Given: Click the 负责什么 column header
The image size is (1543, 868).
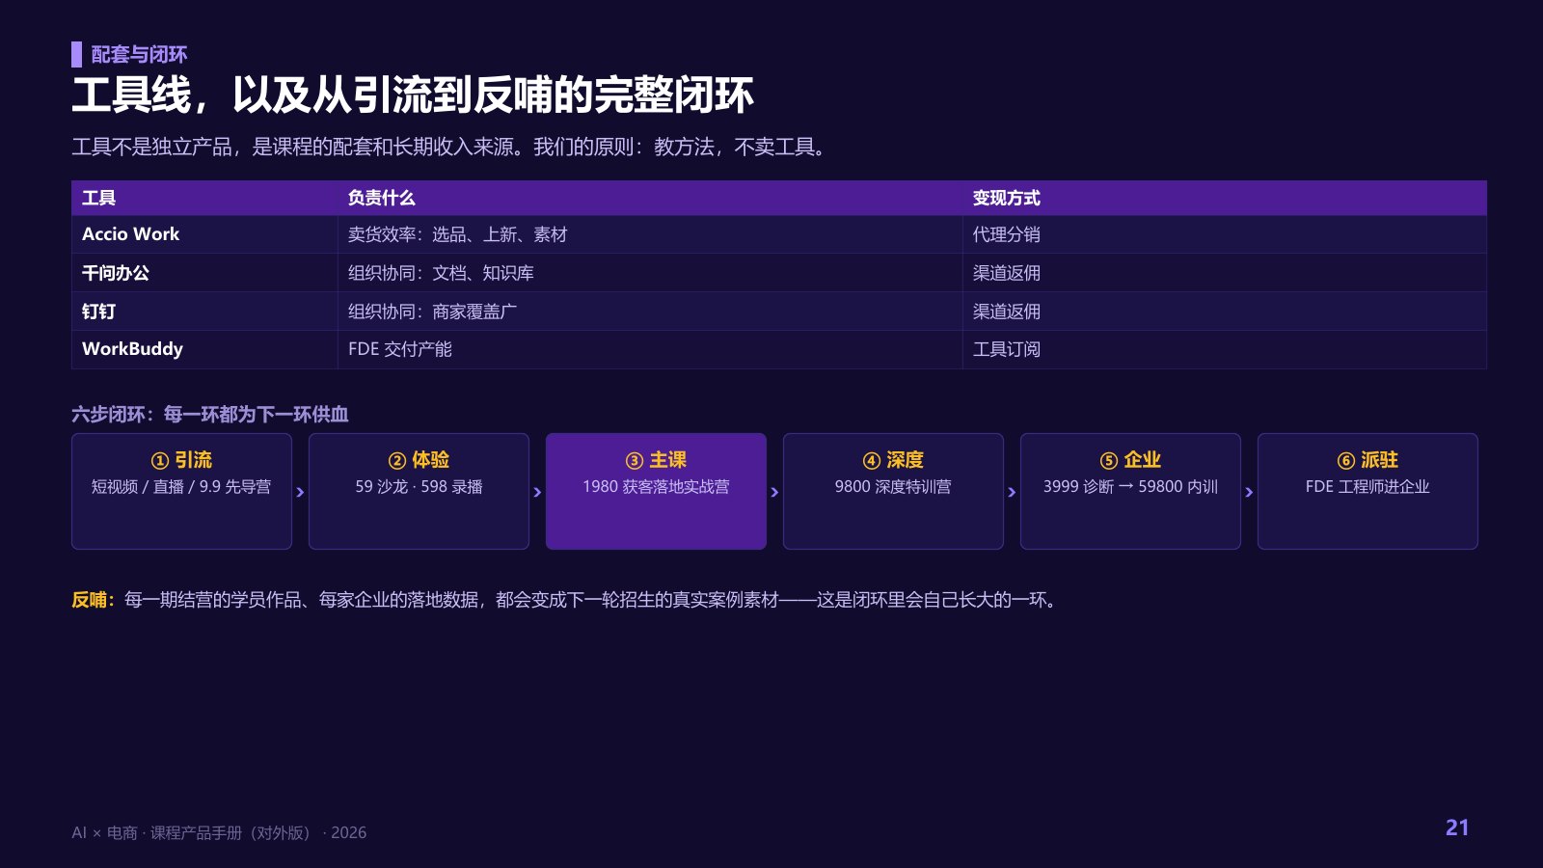Looking at the screenshot, I should (650, 198).
